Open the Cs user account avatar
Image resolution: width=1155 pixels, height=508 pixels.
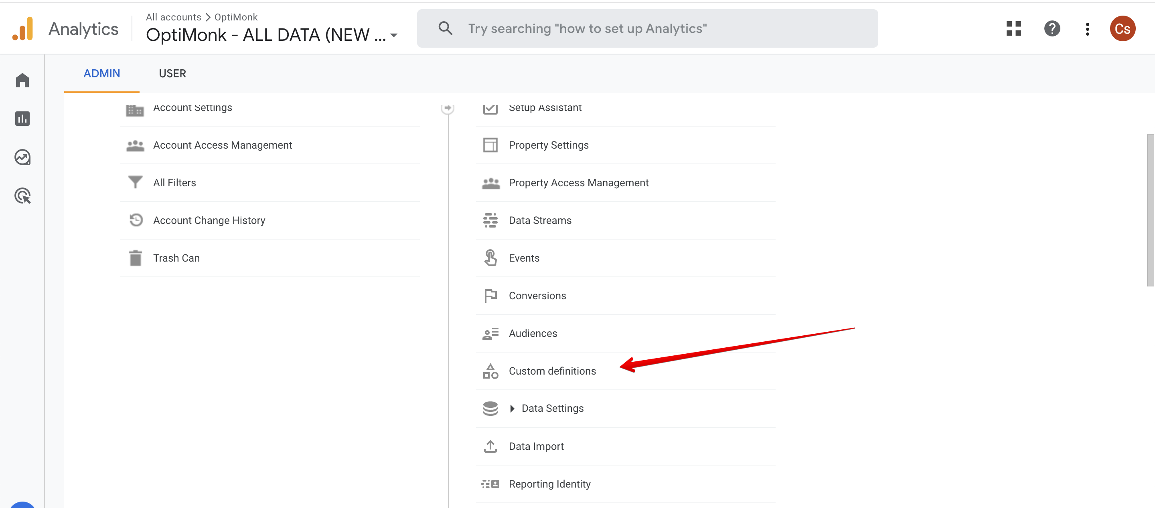point(1122,29)
